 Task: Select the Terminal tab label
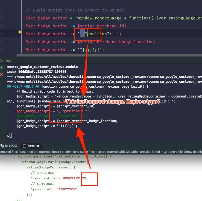(33, 146)
